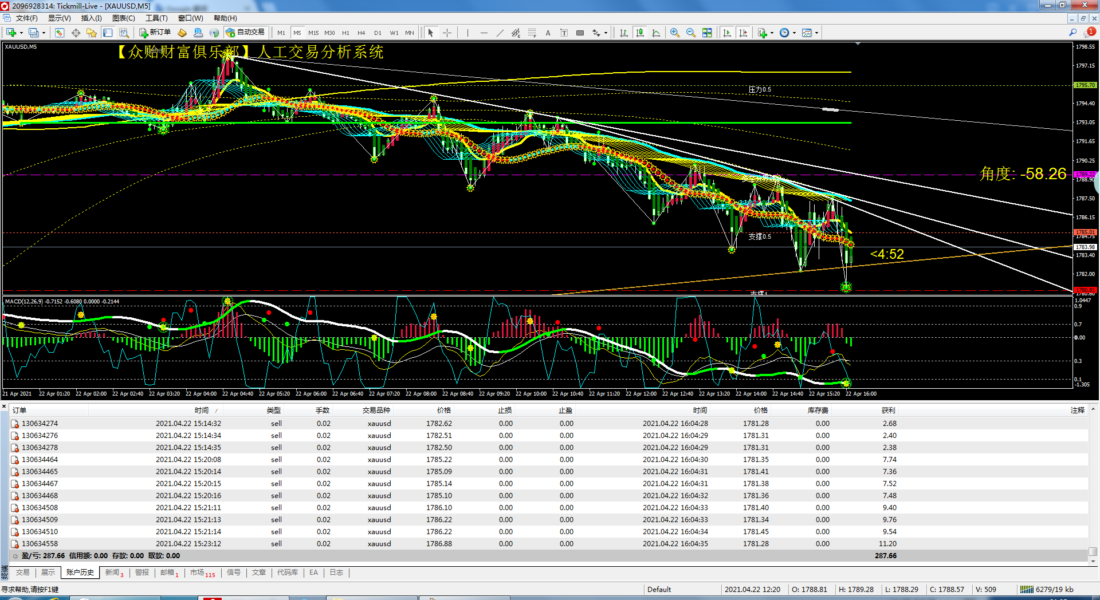This screenshot has height=600, width=1100.
Task: Open the 插入(I) Insert menu
Action: (91, 18)
